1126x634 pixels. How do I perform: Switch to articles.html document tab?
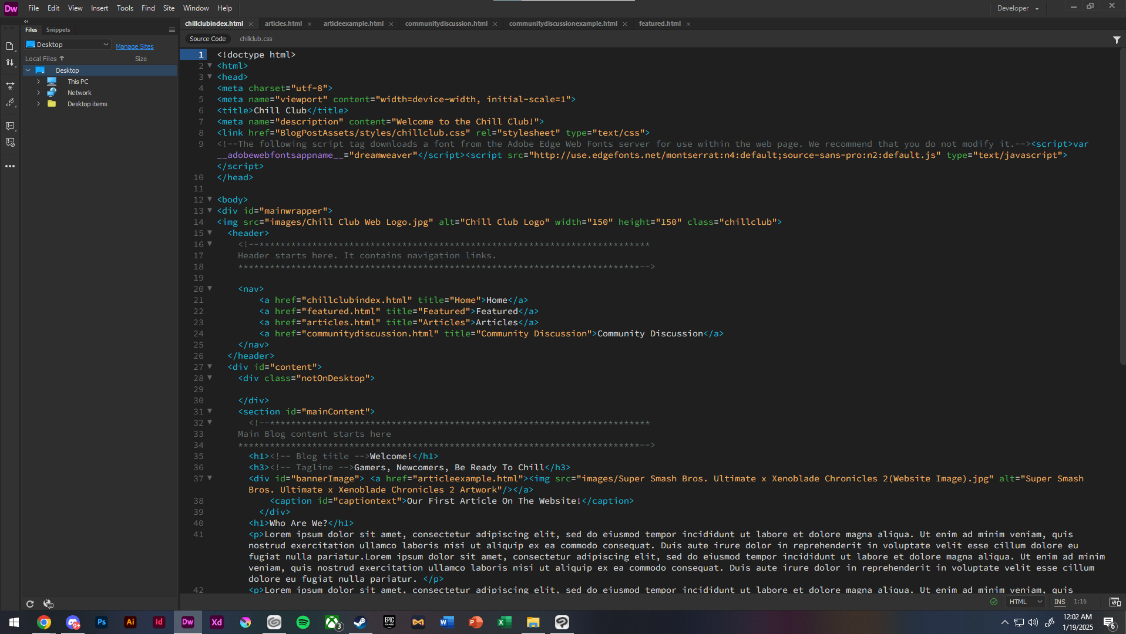[x=283, y=23]
